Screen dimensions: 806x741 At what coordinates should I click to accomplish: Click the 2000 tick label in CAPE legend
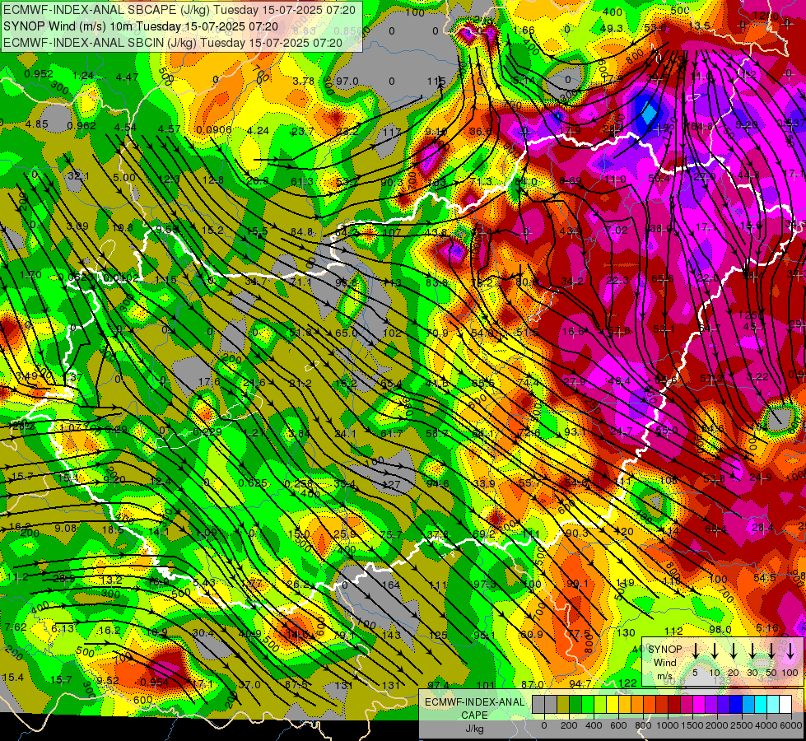(x=717, y=725)
